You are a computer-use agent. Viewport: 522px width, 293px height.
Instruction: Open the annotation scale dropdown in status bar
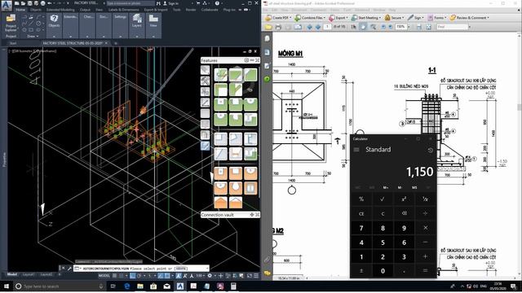click(x=200, y=276)
